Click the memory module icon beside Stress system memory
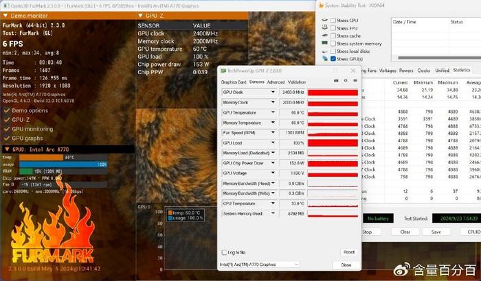Screen dimensions: 481x281 tap(324, 43)
